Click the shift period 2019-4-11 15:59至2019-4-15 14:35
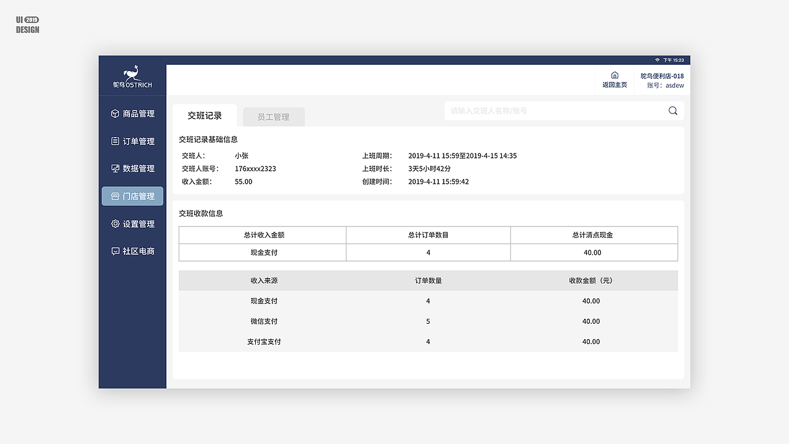The image size is (789, 444). 462,156
